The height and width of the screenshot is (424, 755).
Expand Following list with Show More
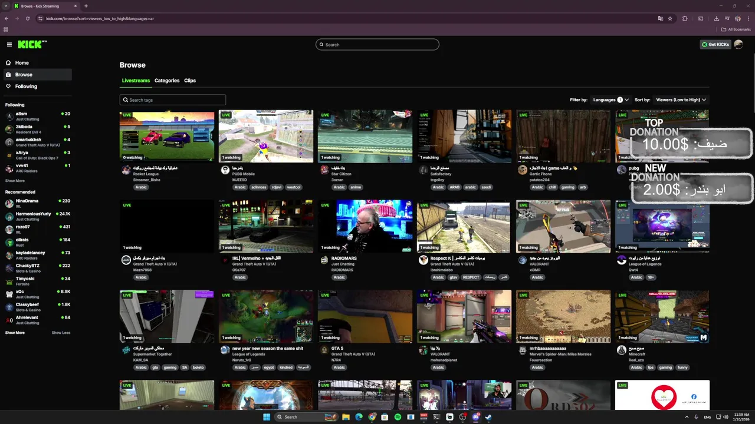click(15, 181)
